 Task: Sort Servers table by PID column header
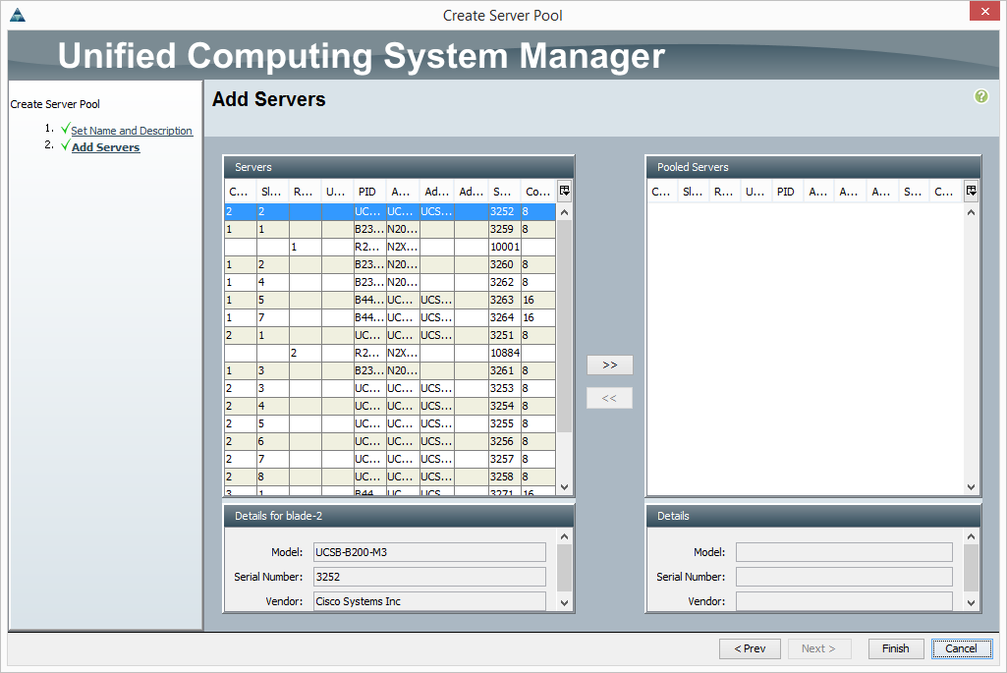pos(369,192)
